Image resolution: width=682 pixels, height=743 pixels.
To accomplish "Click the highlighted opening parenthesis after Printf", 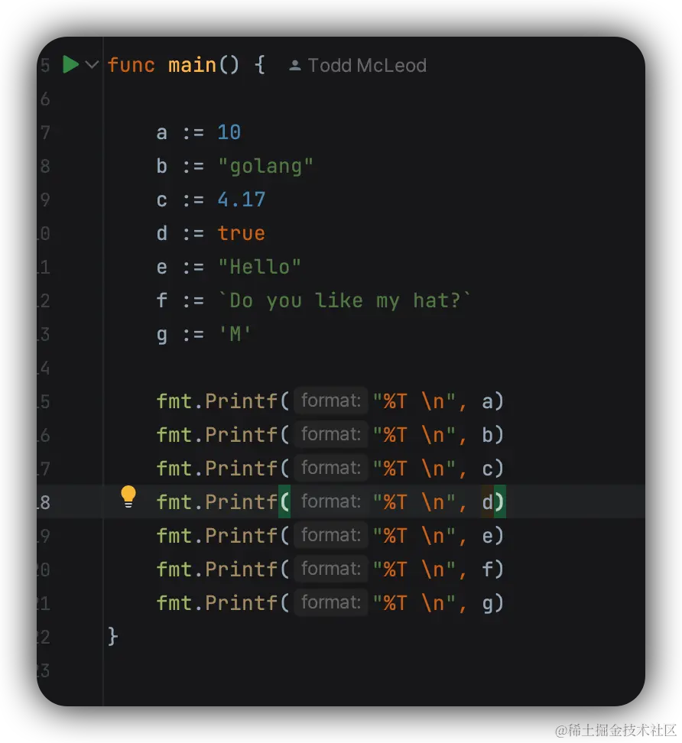I will 284,502.
